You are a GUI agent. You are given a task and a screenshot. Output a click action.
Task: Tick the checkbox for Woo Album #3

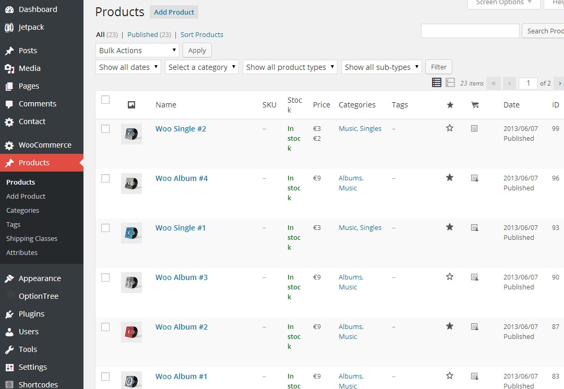pos(105,277)
